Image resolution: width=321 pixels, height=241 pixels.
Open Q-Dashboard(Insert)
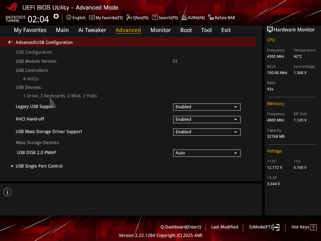[x=181, y=227]
